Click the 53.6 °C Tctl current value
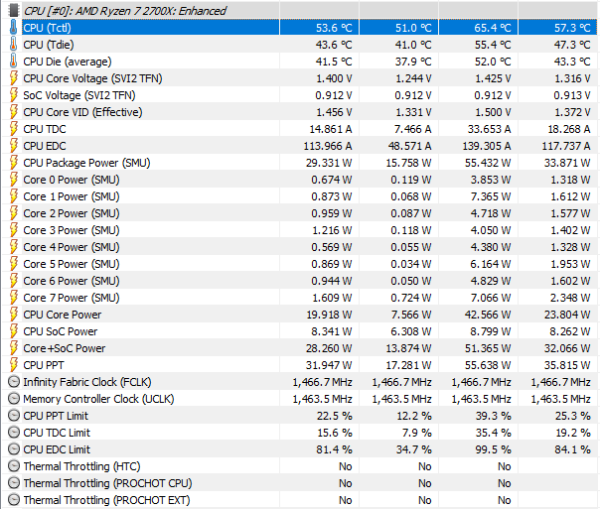The image size is (600, 509). click(x=334, y=28)
